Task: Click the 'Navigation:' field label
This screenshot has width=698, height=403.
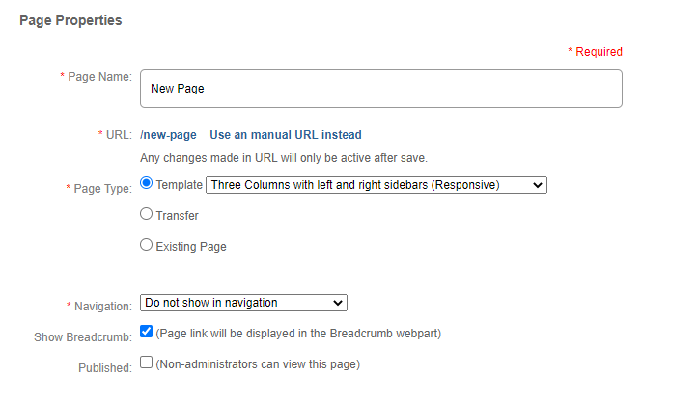Action: 103,307
